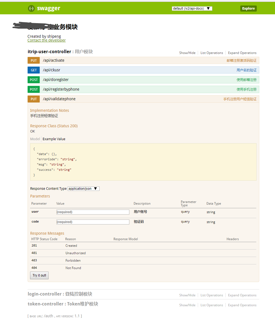The image size is (275, 325).
Task: Focus the code parameter value field
Action: 93,222
